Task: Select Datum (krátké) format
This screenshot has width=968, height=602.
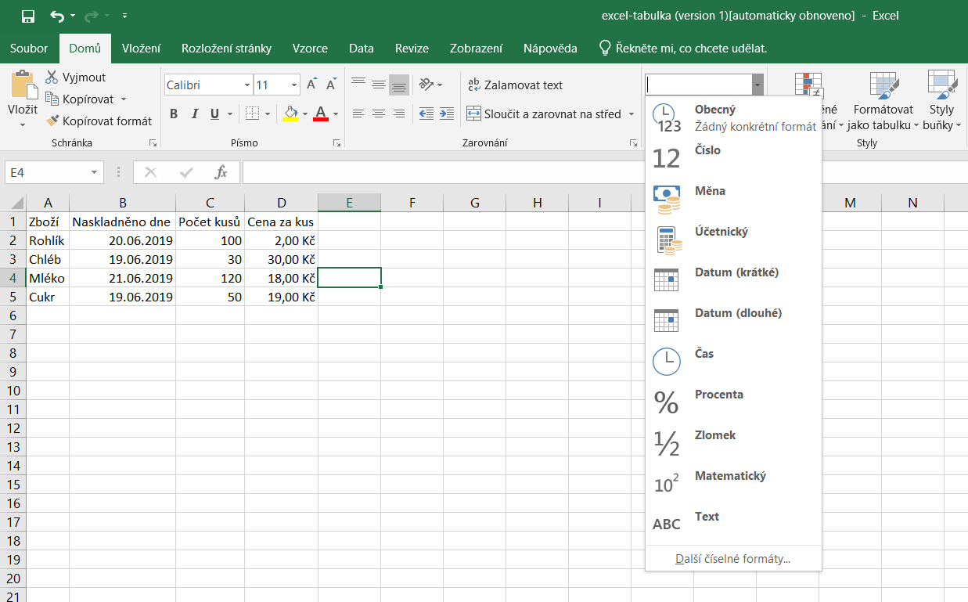Action: coord(733,279)
